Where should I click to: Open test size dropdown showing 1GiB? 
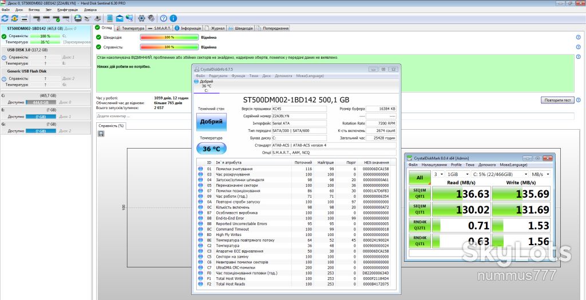click(458, 174)
